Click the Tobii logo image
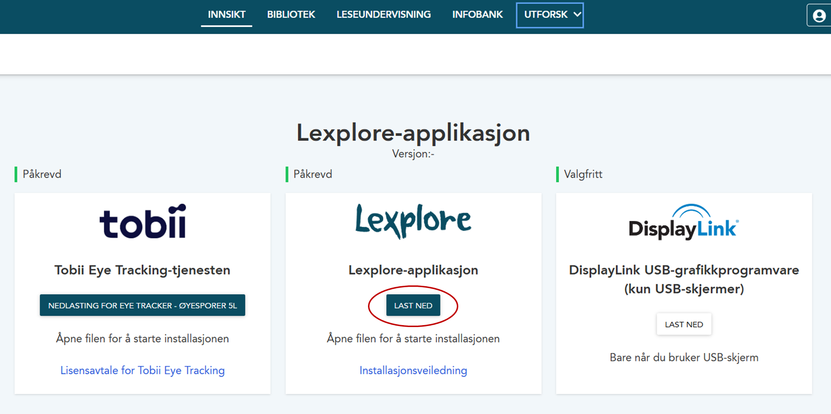The height and width of the screenshot is (414, 831). click(x=143, y=221)
